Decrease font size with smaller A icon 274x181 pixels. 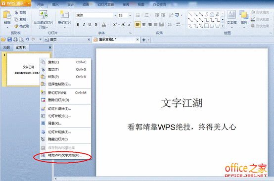coord(129,24)
